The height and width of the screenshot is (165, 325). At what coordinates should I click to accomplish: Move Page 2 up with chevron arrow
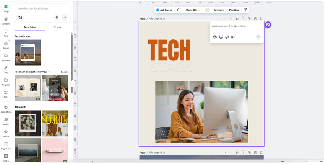(225, 152)
